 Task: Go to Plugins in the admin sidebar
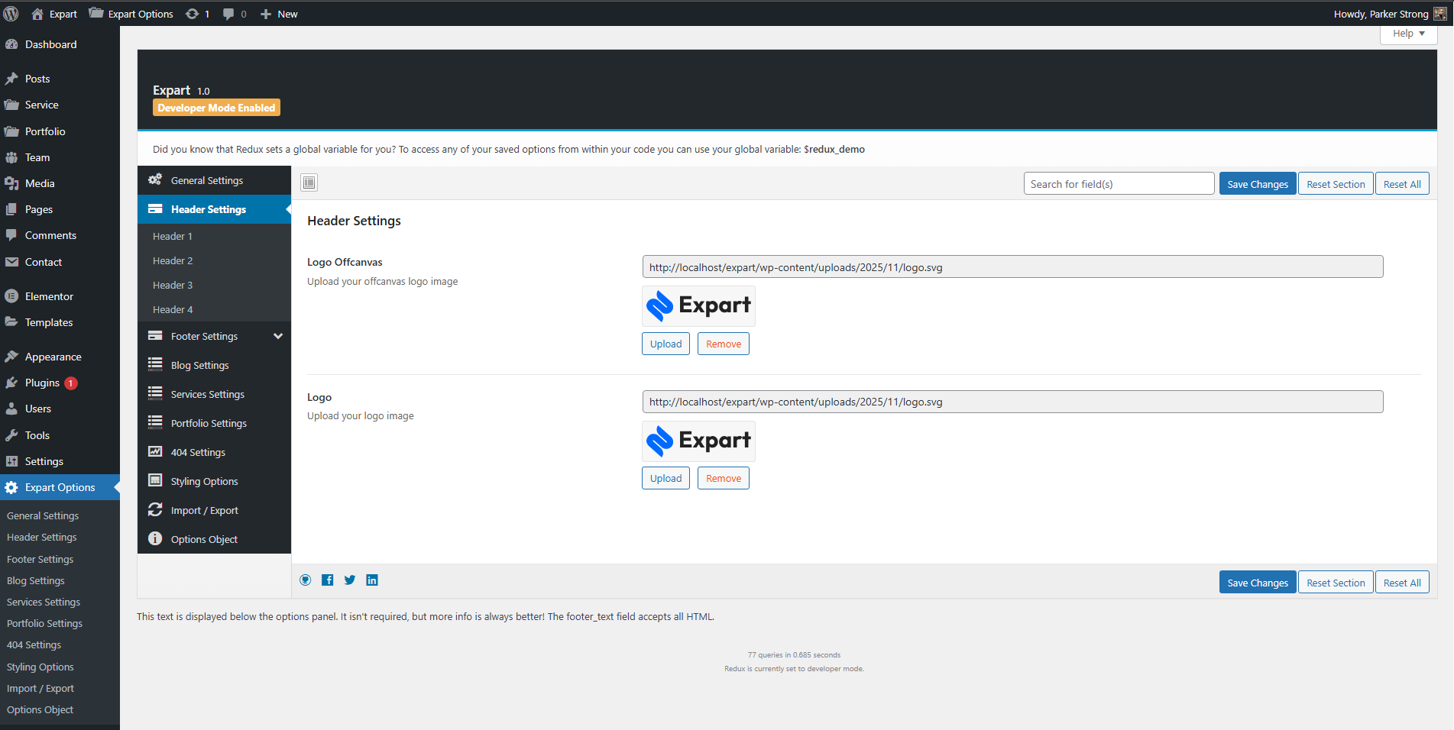click(42, 383)
